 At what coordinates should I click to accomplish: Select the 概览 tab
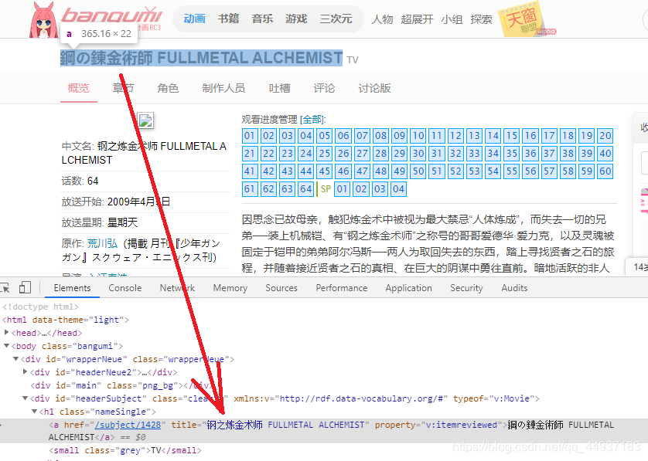[x=79, y=88]
